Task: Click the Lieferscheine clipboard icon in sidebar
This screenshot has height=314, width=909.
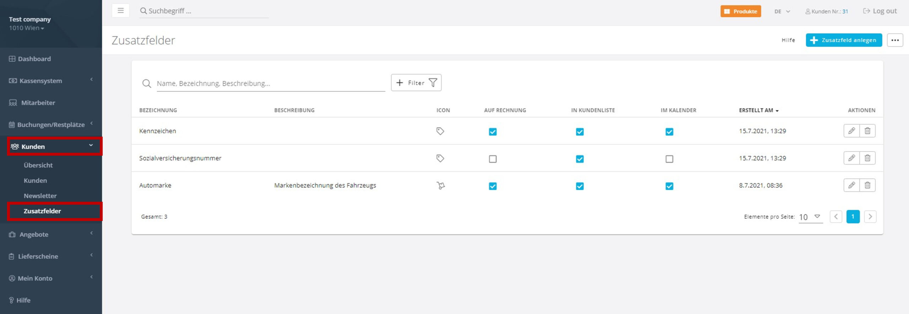Action: (x=12, y=256)
